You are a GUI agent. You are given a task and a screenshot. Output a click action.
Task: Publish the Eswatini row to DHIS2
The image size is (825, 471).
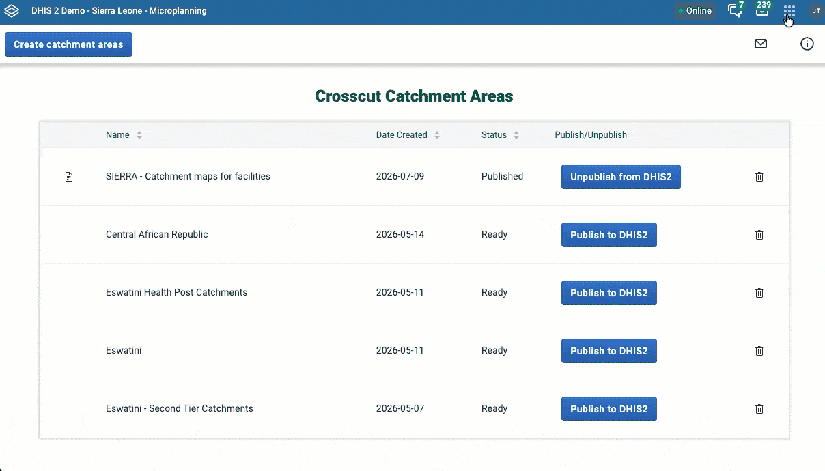tap(609, 351)
